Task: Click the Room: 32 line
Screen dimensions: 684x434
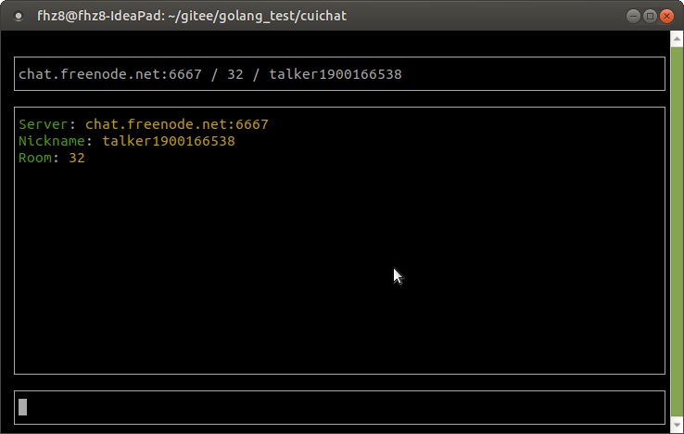Action: click(x=52, y=158)
